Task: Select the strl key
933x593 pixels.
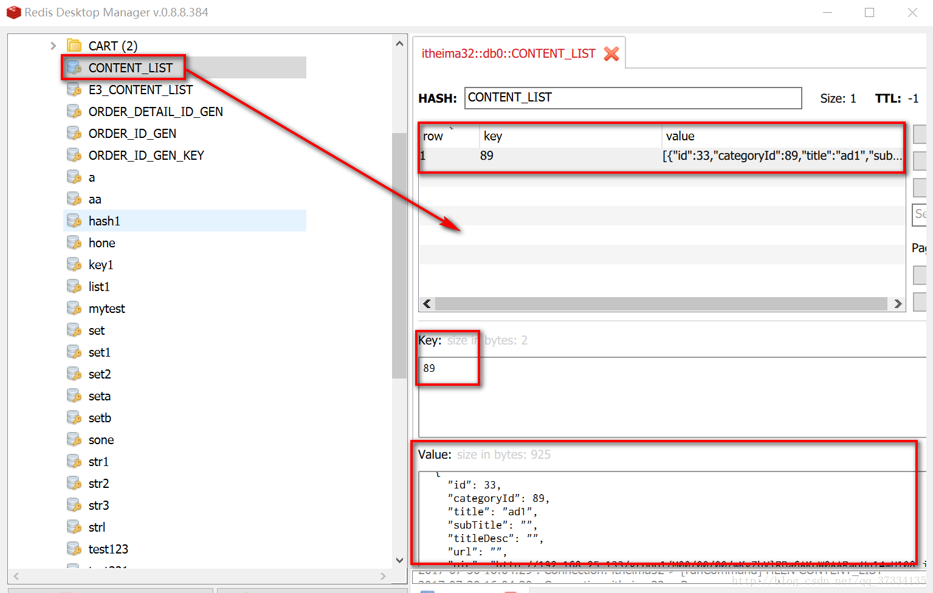Action: click(x=97, y=527)
